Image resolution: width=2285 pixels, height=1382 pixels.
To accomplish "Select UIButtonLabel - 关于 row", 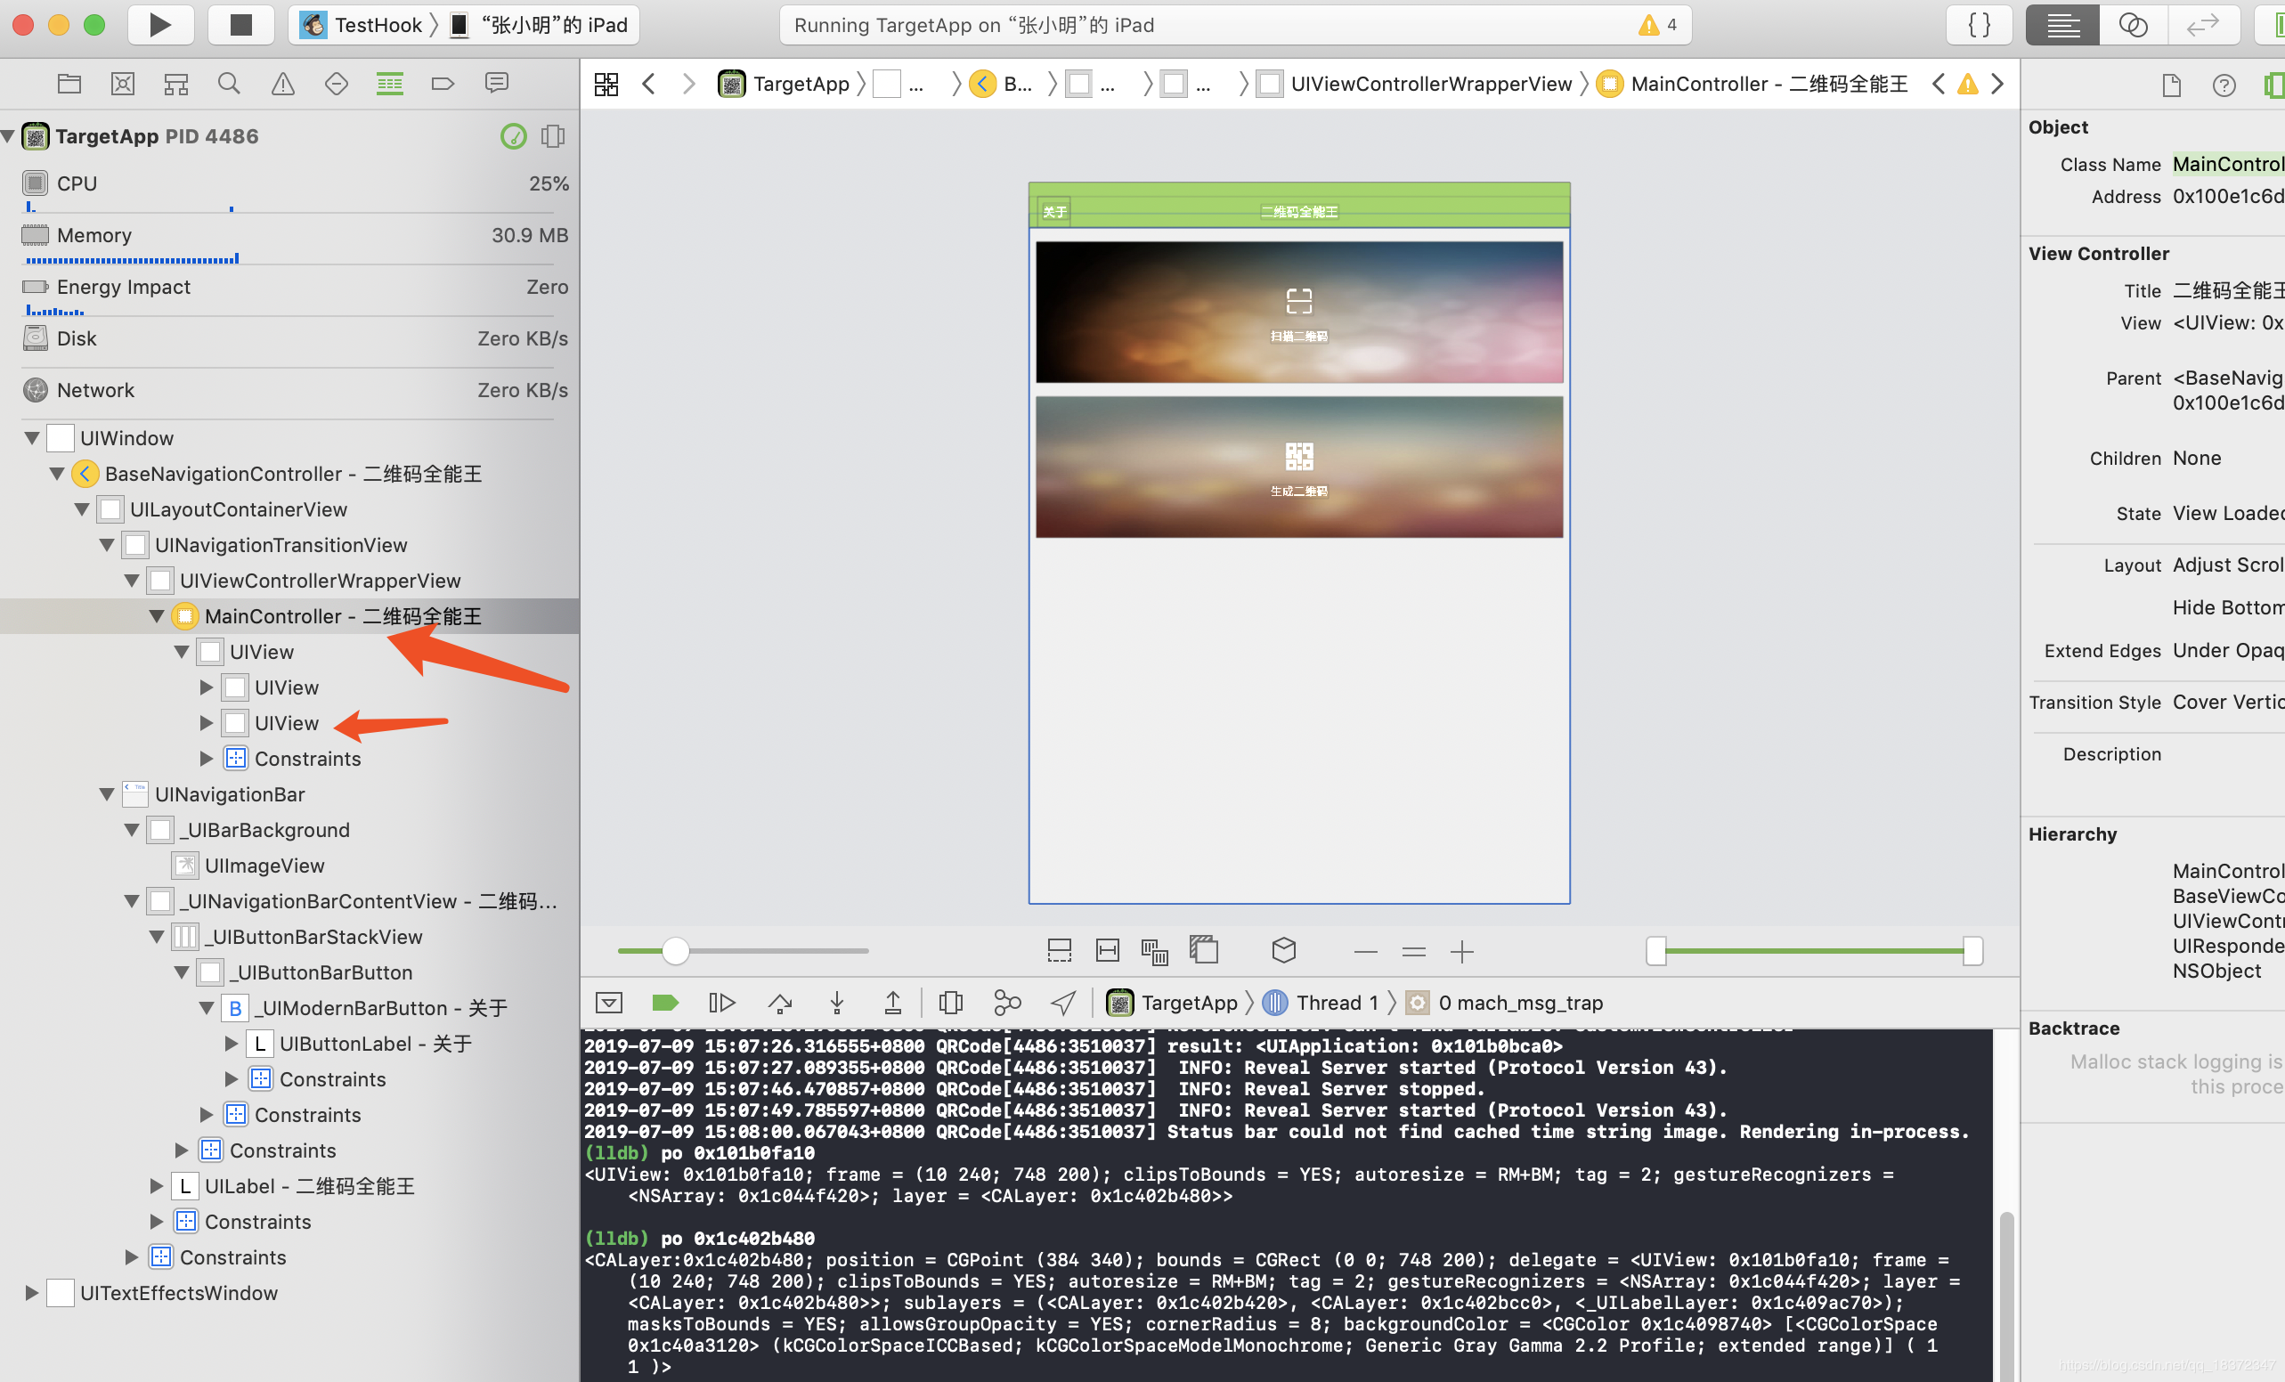I will click(289, 1044).
